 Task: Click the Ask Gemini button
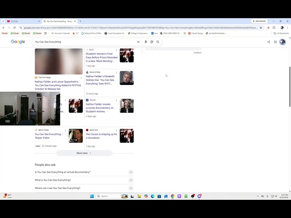[x=259, y=21]
